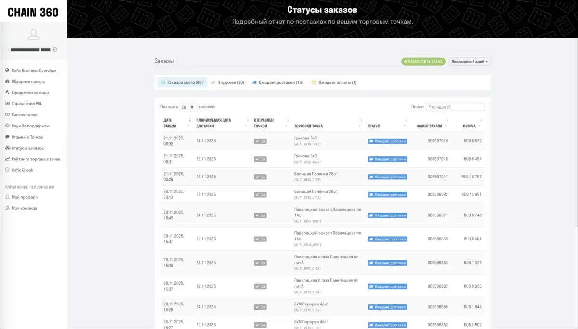This screenshot has width=578, height=329.
Task: Open Cofix Business Overview globe icon
Action: 7,71
